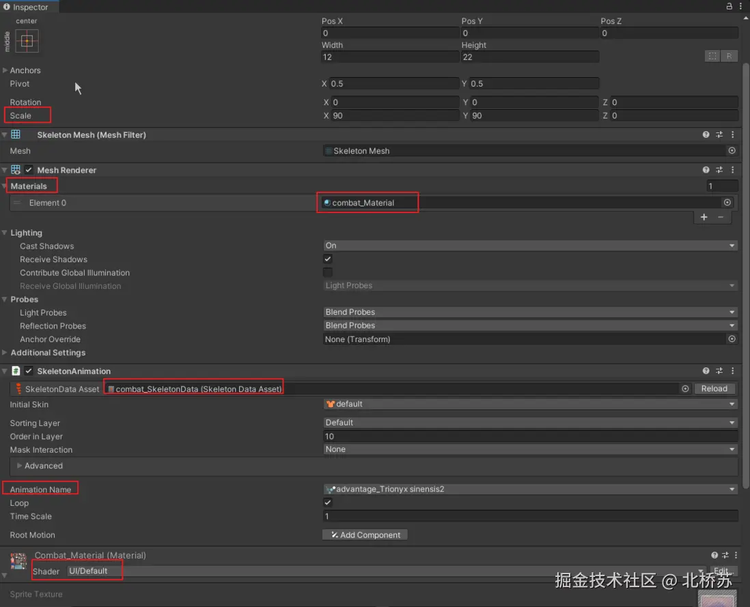The width and height of the screenshot is (750, 607).
Task: Click the Scale X field
Action: [x=394, y=115]
